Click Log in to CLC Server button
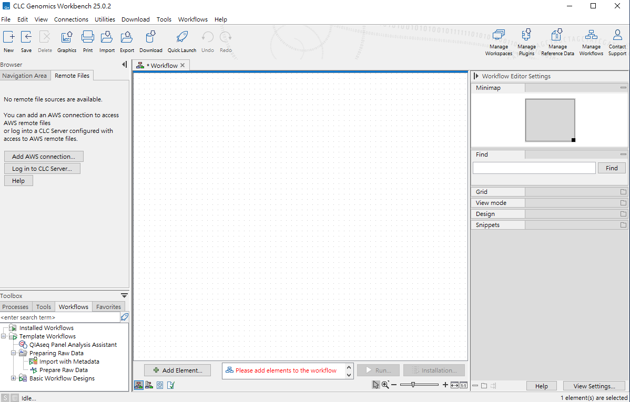Viewport: 630px width, 402px height. pyautogui.click(x=42, y=169)
